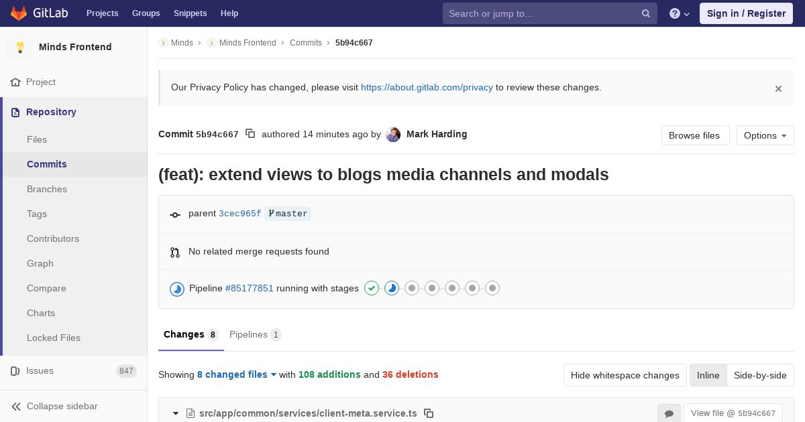The image size is (805, 422).
Task: Hide whitespace changes in diff
Action: pos(625,375)
